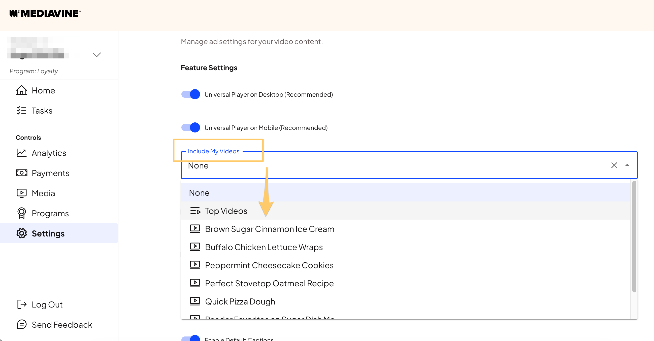Open Analytics via the chart icon
The image size is (654, 341).
coord(22,153)
